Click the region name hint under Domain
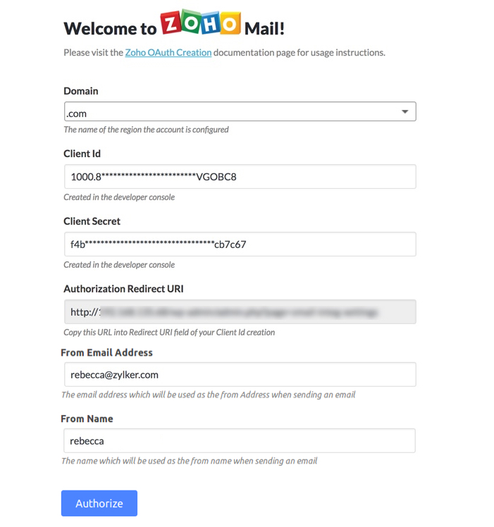The image size is (494, 527). 146,130
